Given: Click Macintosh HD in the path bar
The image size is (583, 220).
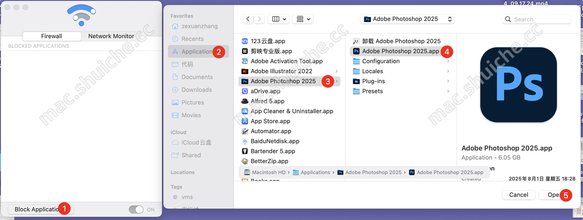Looking at the screenshot, I should pos(264,172).
